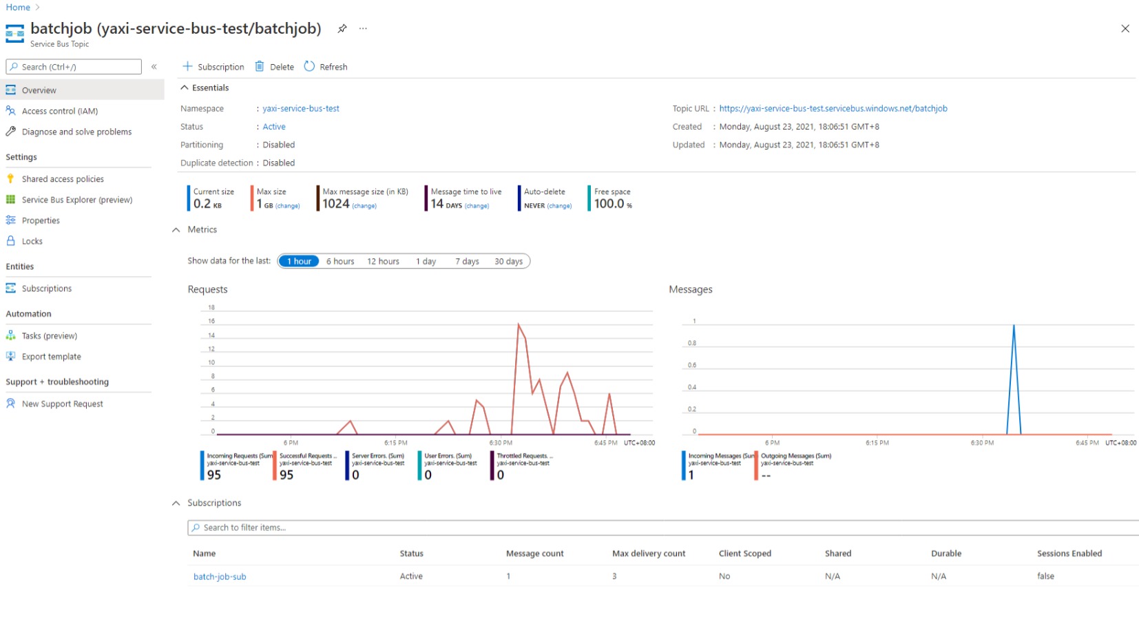Pin the batchjob topic to dashboard
The image size is (1139, 626).
pos(342,28)
